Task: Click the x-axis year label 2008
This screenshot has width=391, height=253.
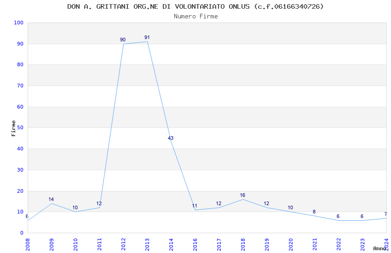Action: pyautogui.click(x=28, y=244)
